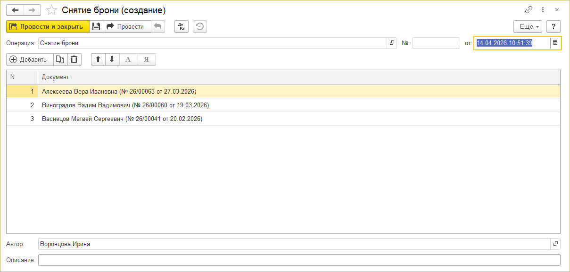Expand the Еще dropdown menu
The image size is (570, 272).
coord(528,26)
